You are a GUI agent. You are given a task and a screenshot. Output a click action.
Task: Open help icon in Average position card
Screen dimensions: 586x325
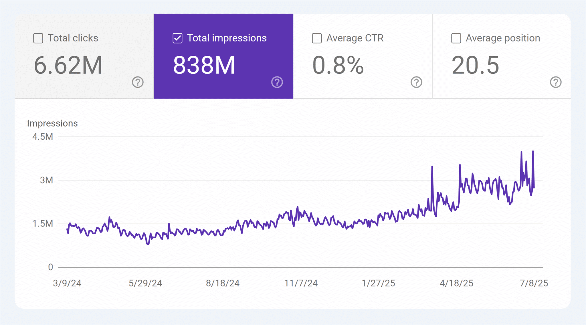556,82
